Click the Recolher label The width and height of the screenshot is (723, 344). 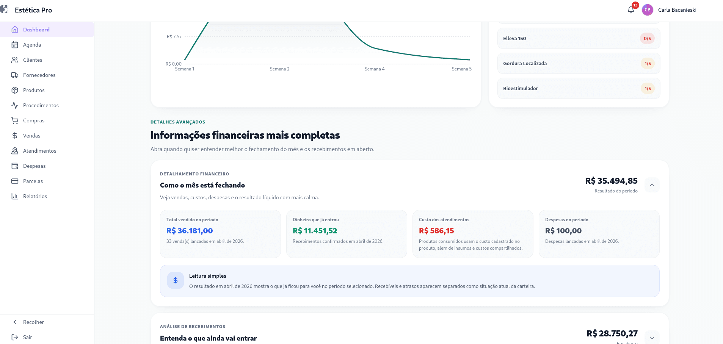(x=33, y=322)
